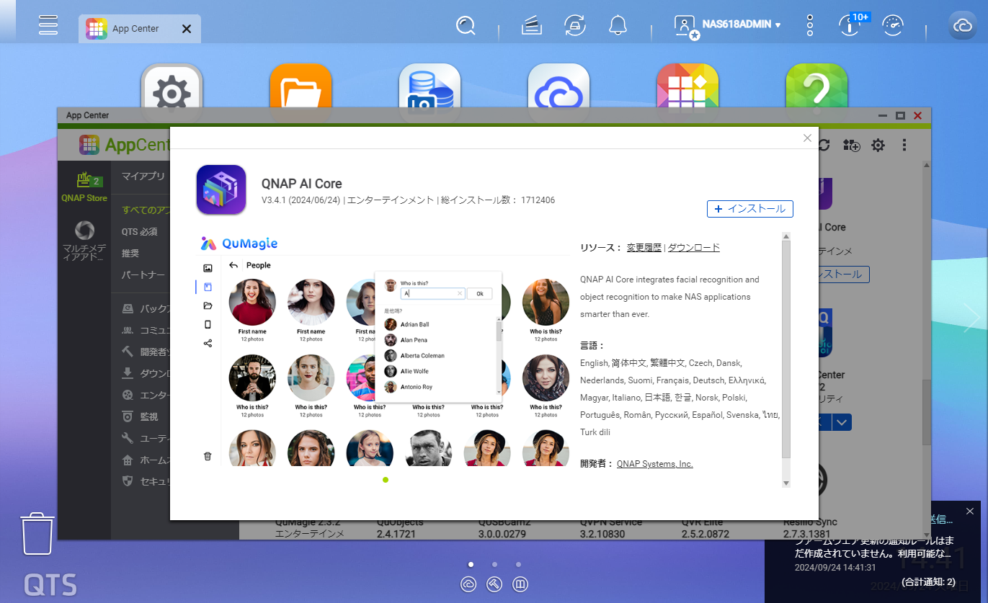
Task: Select 推奨 category
Action: coord(130,254)
